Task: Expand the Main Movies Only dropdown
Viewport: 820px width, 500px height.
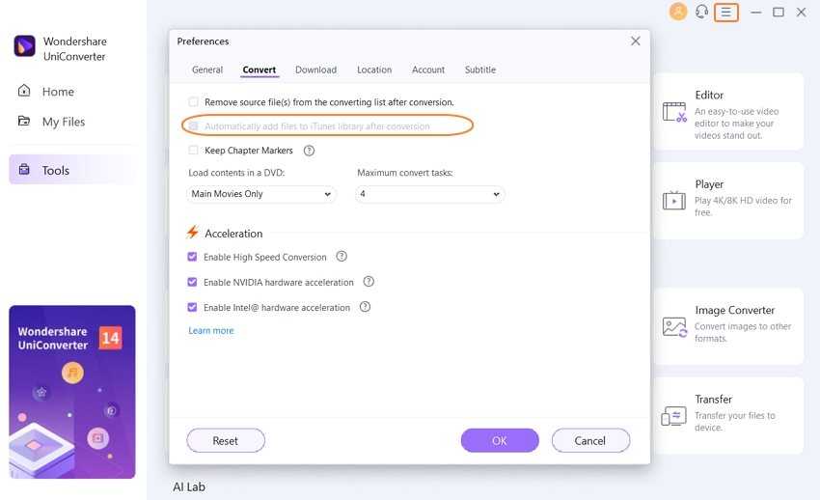Action: click(x=260, y=194)
